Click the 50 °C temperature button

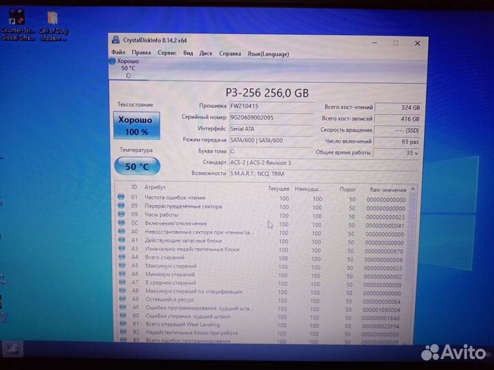click(137, 166)
